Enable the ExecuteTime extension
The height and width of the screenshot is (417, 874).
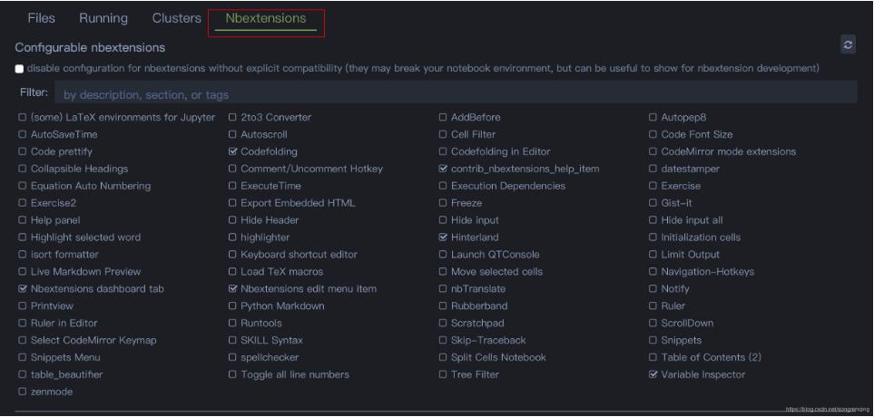click(233, 186)
